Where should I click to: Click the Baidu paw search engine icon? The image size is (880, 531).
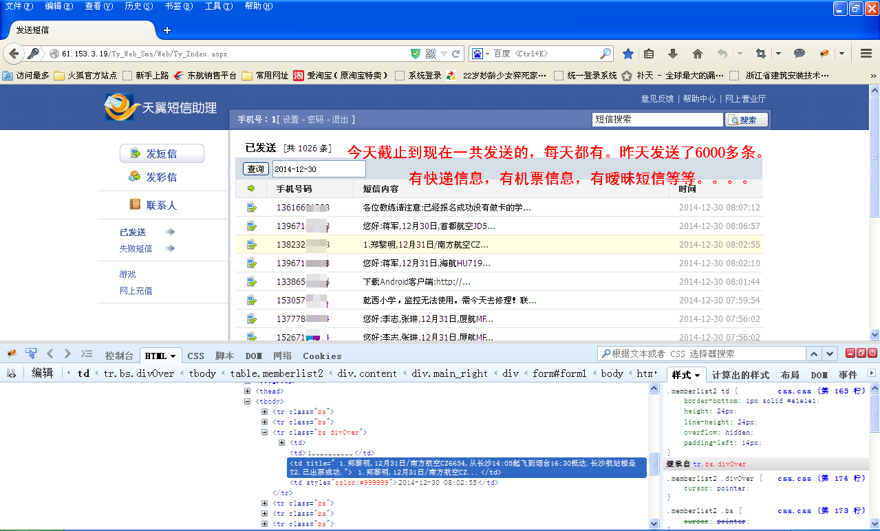[x=477, y=54]
